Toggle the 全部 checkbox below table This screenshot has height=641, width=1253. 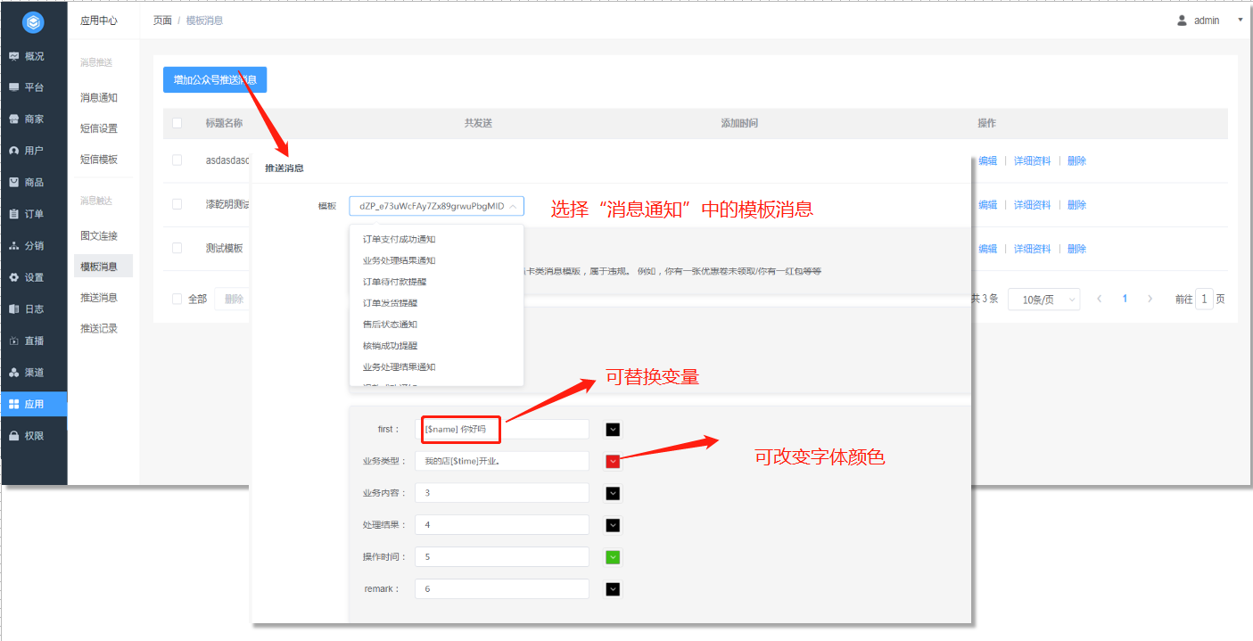click(177, 299)
